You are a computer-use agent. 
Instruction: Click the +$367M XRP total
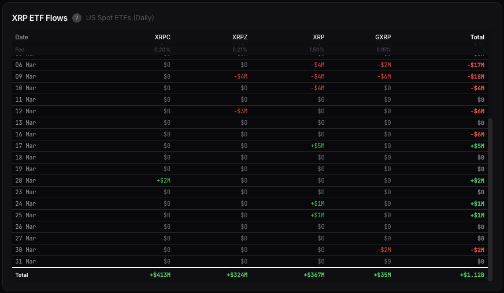pyautogui.click(x=314, y=275)
